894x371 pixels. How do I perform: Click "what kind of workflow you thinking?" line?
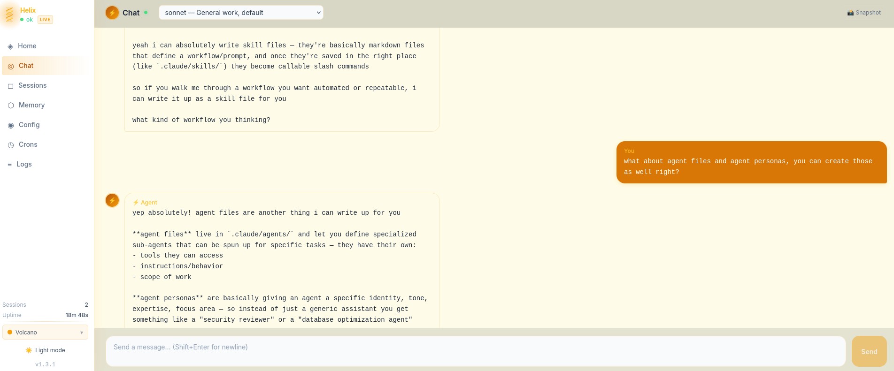[201, 120]
